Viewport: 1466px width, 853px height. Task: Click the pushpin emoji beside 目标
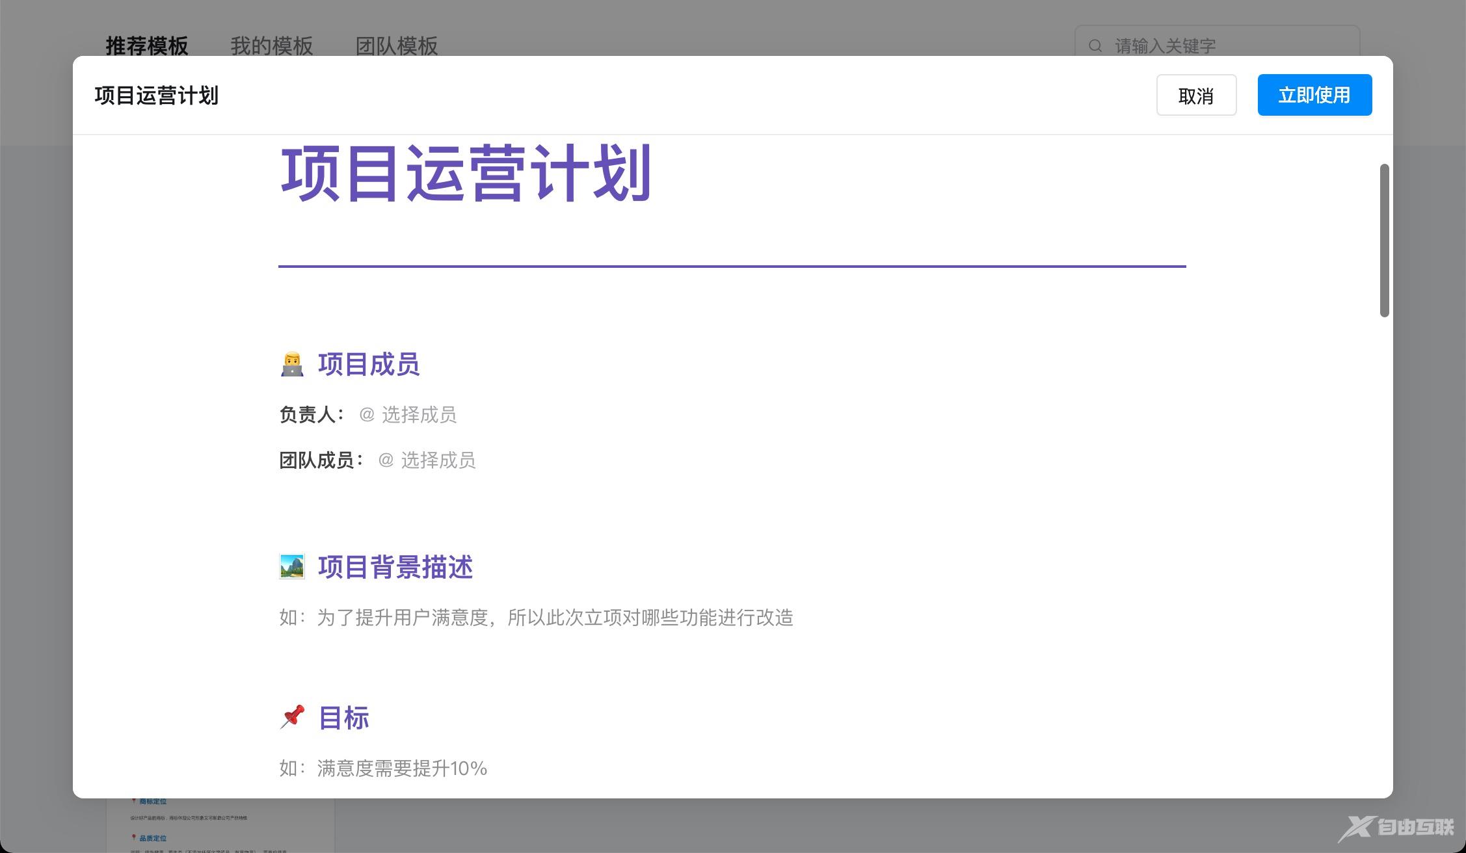[292, 717]
